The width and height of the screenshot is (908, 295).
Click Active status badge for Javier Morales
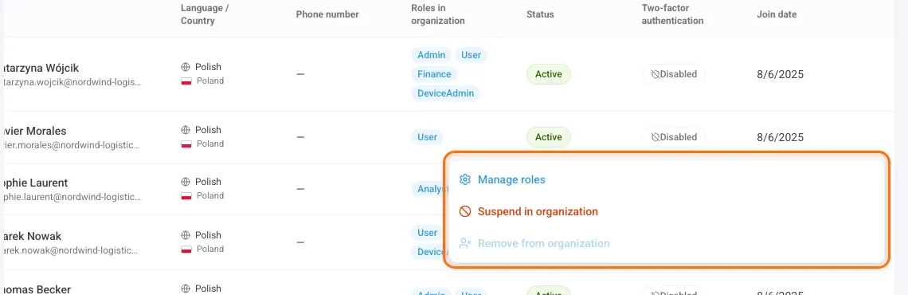coord(549,137)
